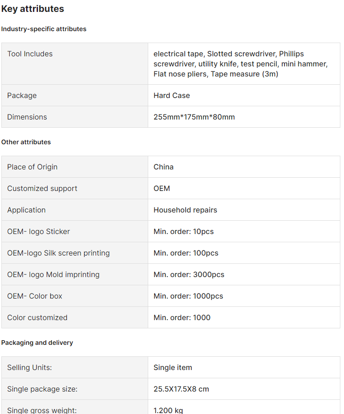
Task: Click the Other attributes subheading
Action: tap(26, 142)
